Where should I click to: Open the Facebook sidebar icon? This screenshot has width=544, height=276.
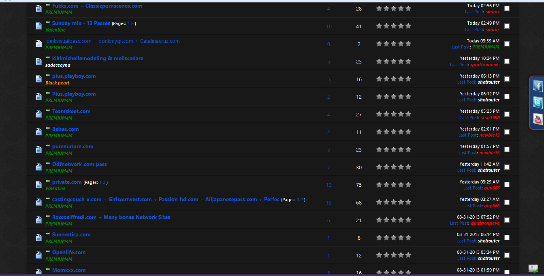pyautogui.click(x=538, y=85)
